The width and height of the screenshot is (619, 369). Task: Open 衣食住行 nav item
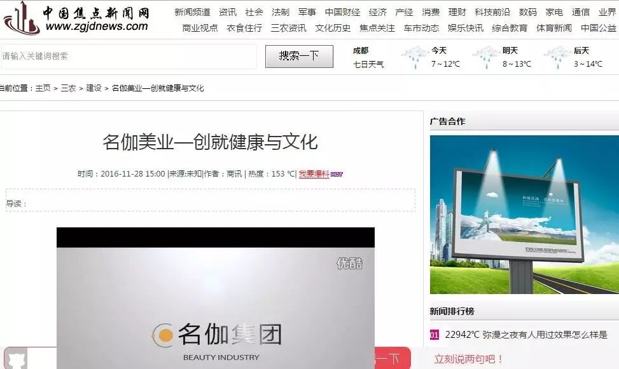click(x=244, y=28)
